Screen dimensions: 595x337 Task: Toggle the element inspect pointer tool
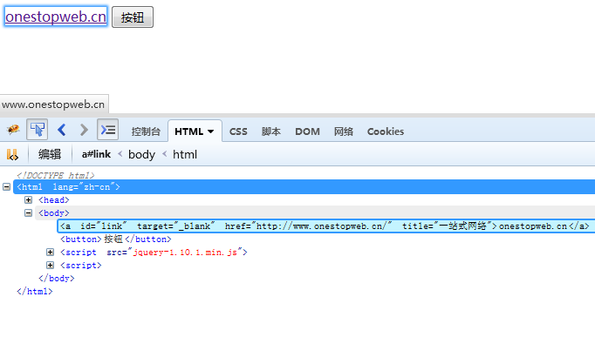click(x=37, y=130)
